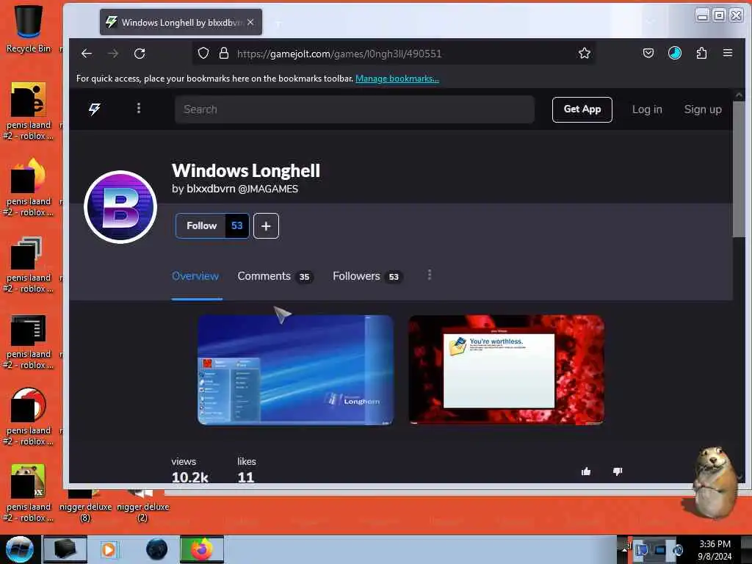The height and width of the screenshot is (564, 752).
Task: Open the blxxdbvrn @JMAGAMES author link
Action: coord(242,189)
